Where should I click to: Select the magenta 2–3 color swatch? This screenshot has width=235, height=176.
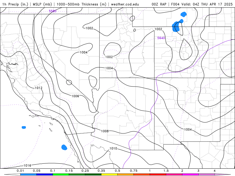point(190,175)
